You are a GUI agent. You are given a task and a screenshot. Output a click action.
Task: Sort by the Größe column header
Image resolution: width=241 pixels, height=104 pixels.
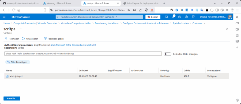pos(187,71)
